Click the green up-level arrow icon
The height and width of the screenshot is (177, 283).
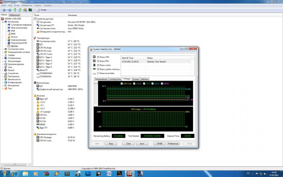click(x=15, y=10)
